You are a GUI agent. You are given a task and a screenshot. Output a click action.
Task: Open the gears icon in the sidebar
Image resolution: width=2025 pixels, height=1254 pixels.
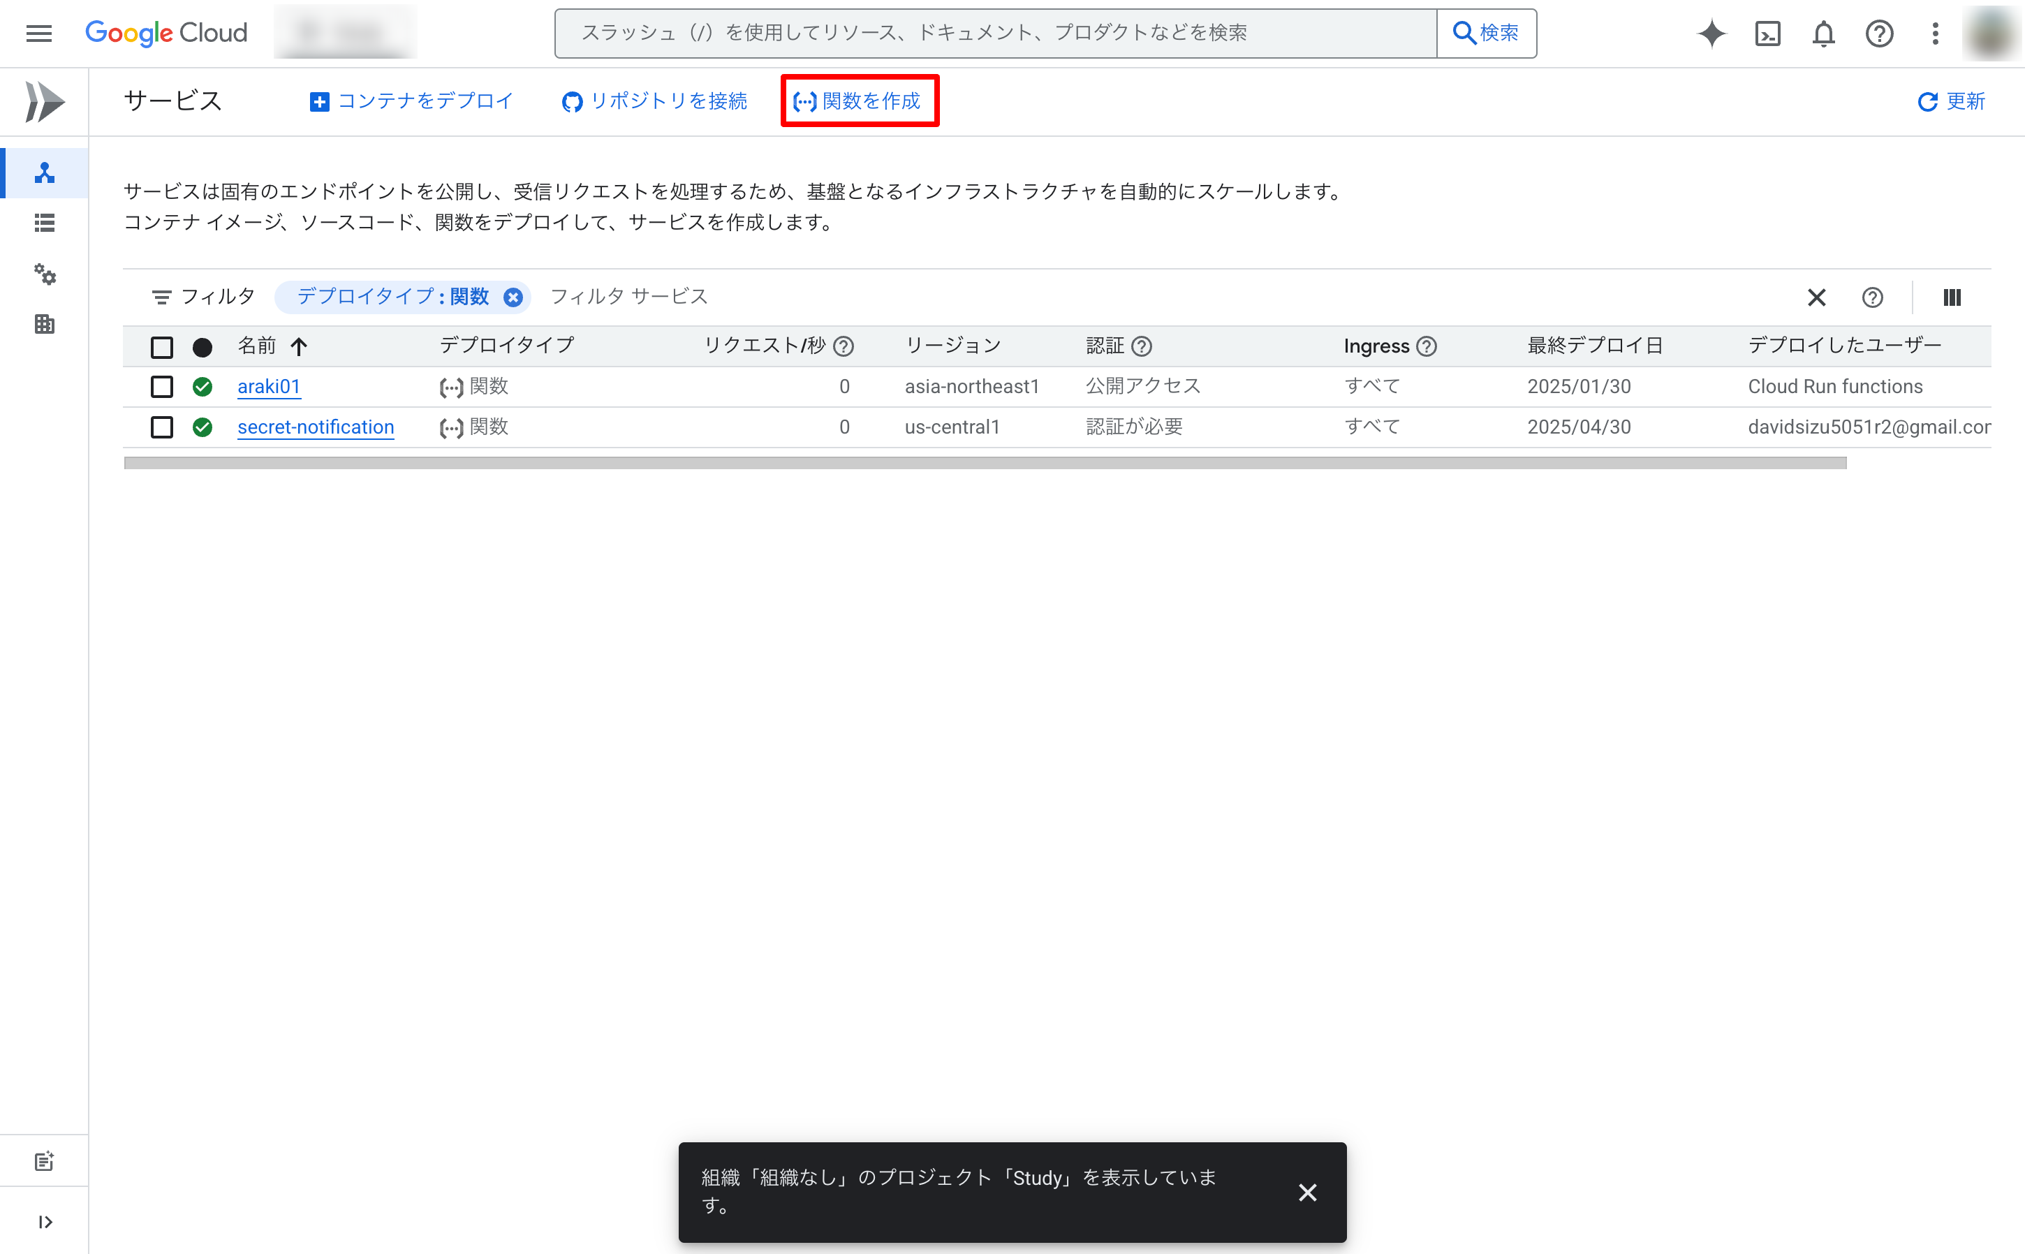pyautogui.click(x=44, y=275)
